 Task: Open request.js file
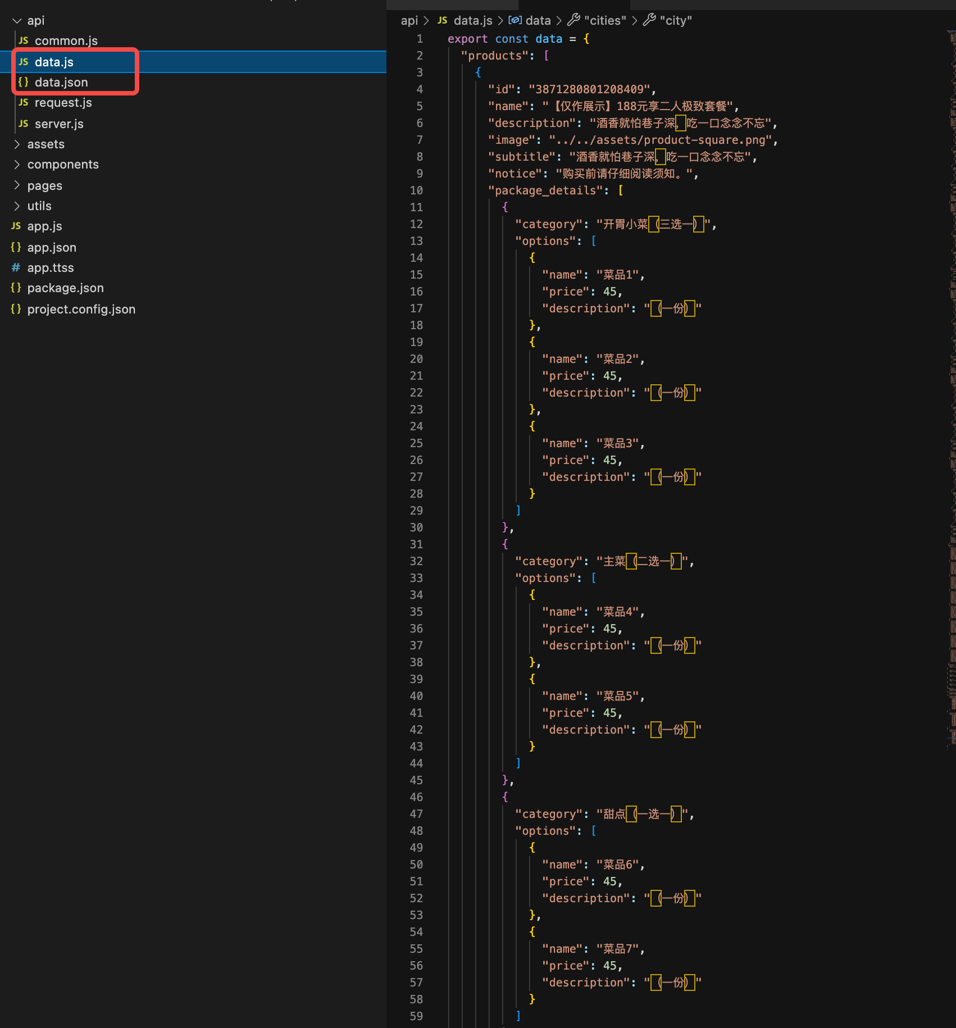[63, 103]
